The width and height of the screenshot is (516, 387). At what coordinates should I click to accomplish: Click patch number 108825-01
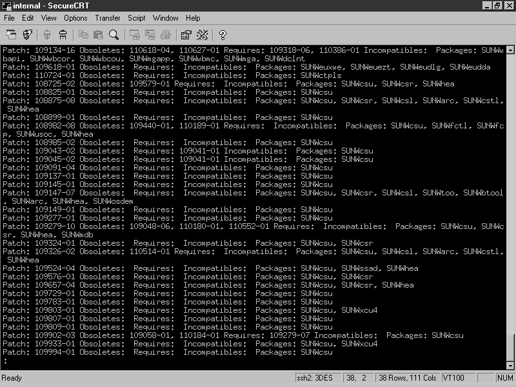55,92
